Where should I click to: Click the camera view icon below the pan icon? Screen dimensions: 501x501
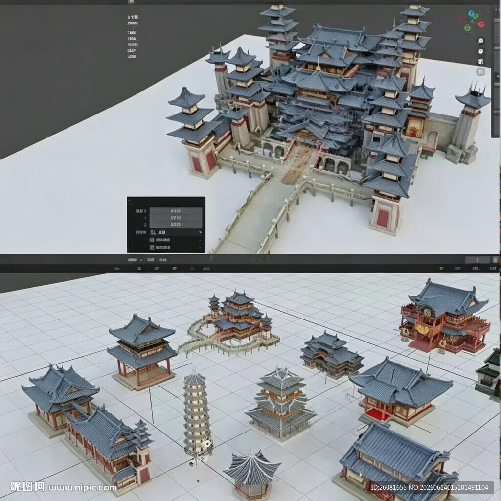[480, 61]
